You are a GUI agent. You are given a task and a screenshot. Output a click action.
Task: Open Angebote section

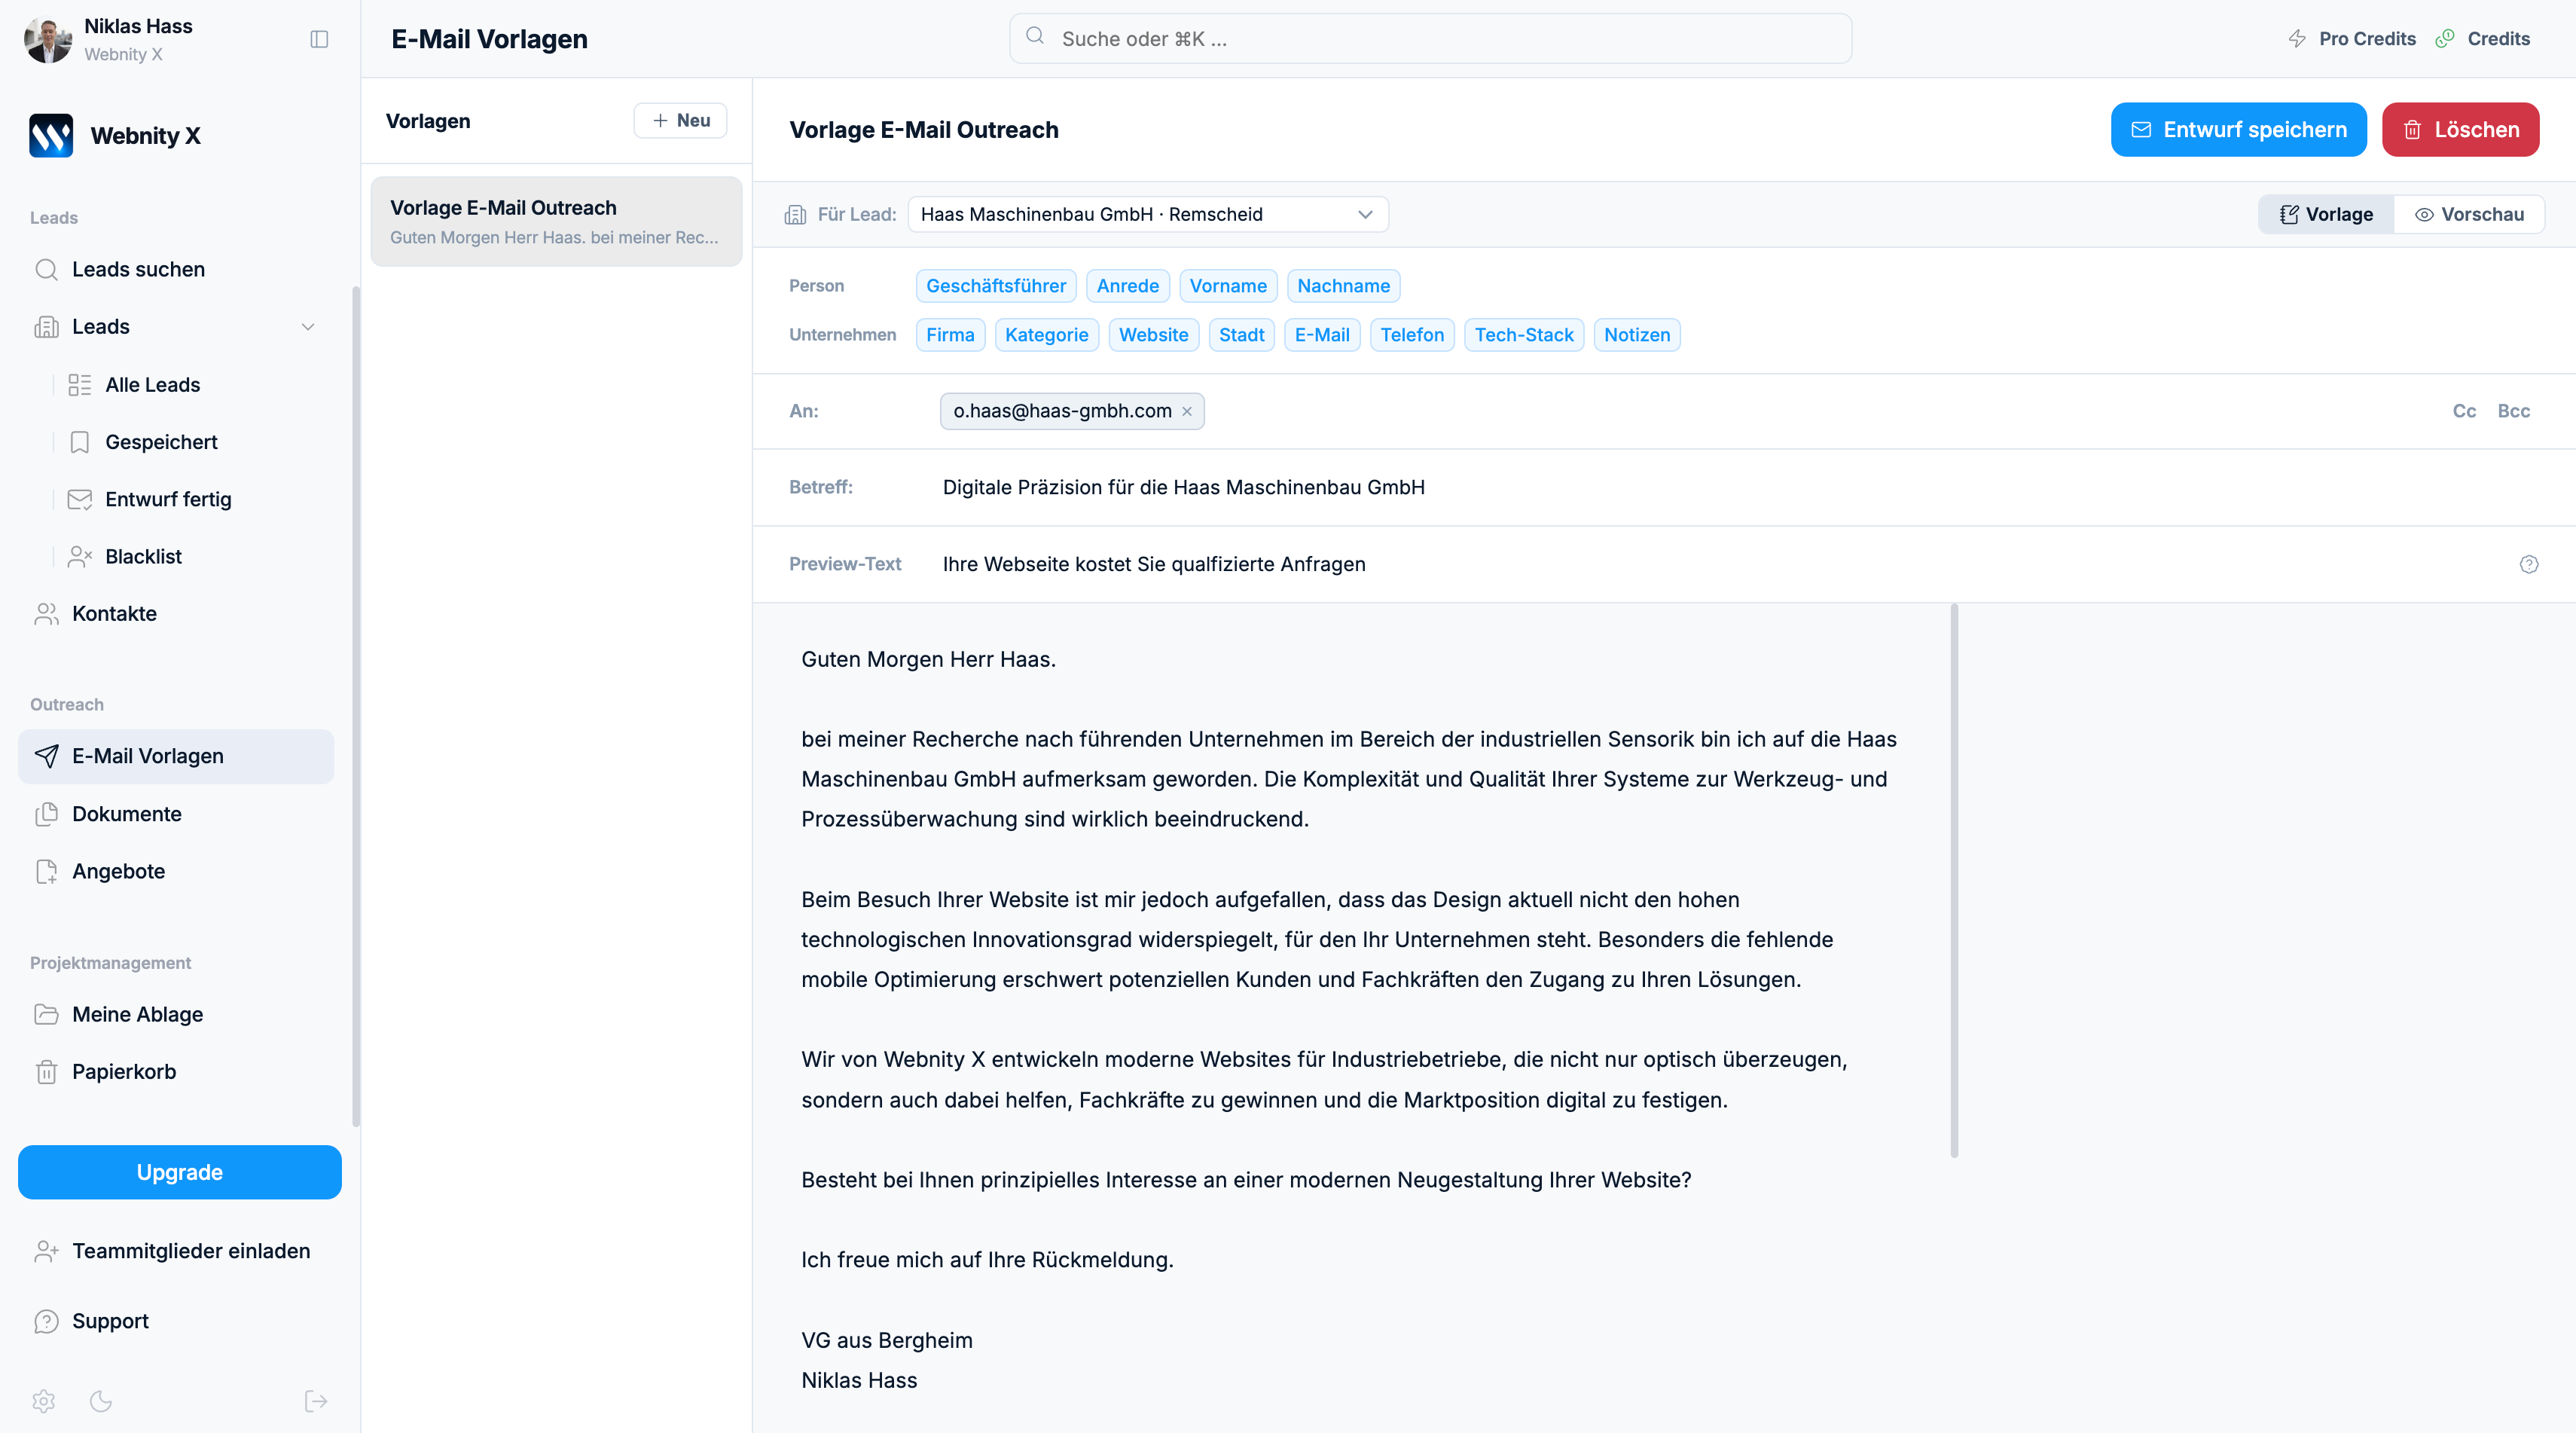176,871
